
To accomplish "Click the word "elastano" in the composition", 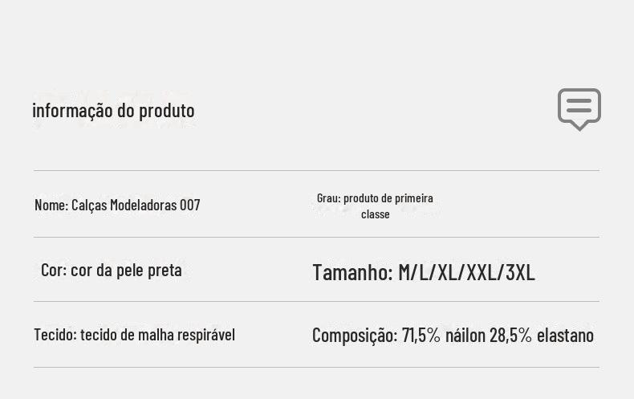I will tap(565, 335).
